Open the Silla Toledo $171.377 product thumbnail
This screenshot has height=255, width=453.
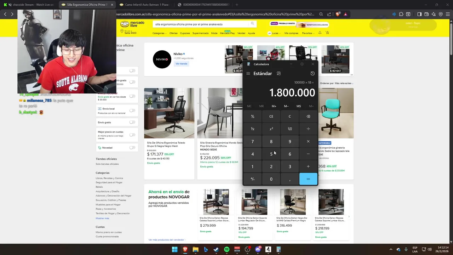coord(169,113)
